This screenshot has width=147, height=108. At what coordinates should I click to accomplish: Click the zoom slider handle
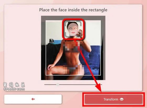pyautogui.click(x=58, y=85)
